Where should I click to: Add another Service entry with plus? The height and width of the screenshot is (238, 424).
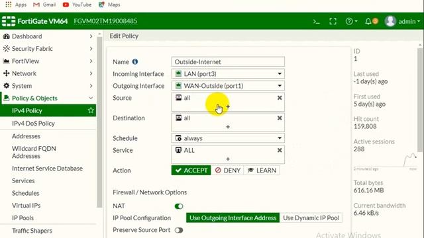228,159
